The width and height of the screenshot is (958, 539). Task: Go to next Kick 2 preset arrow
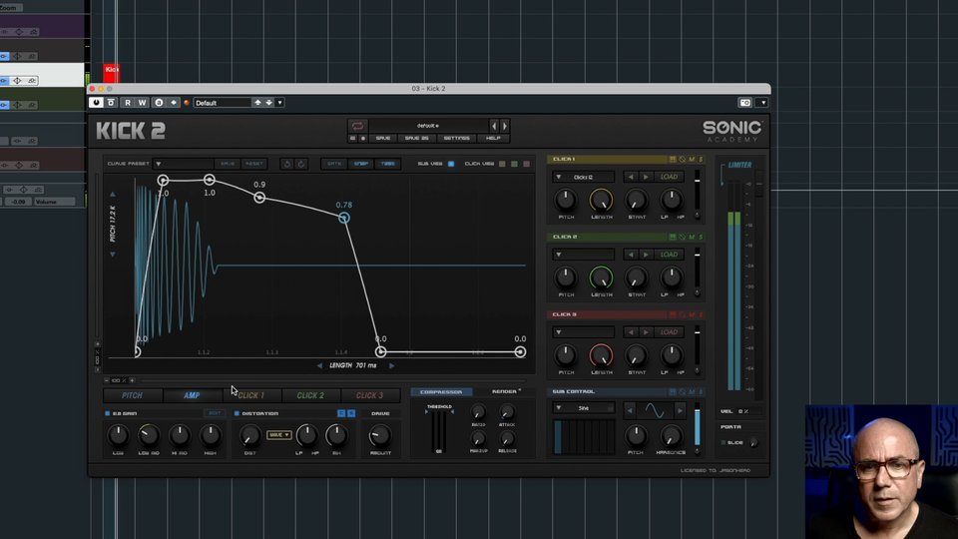(505, 126)
